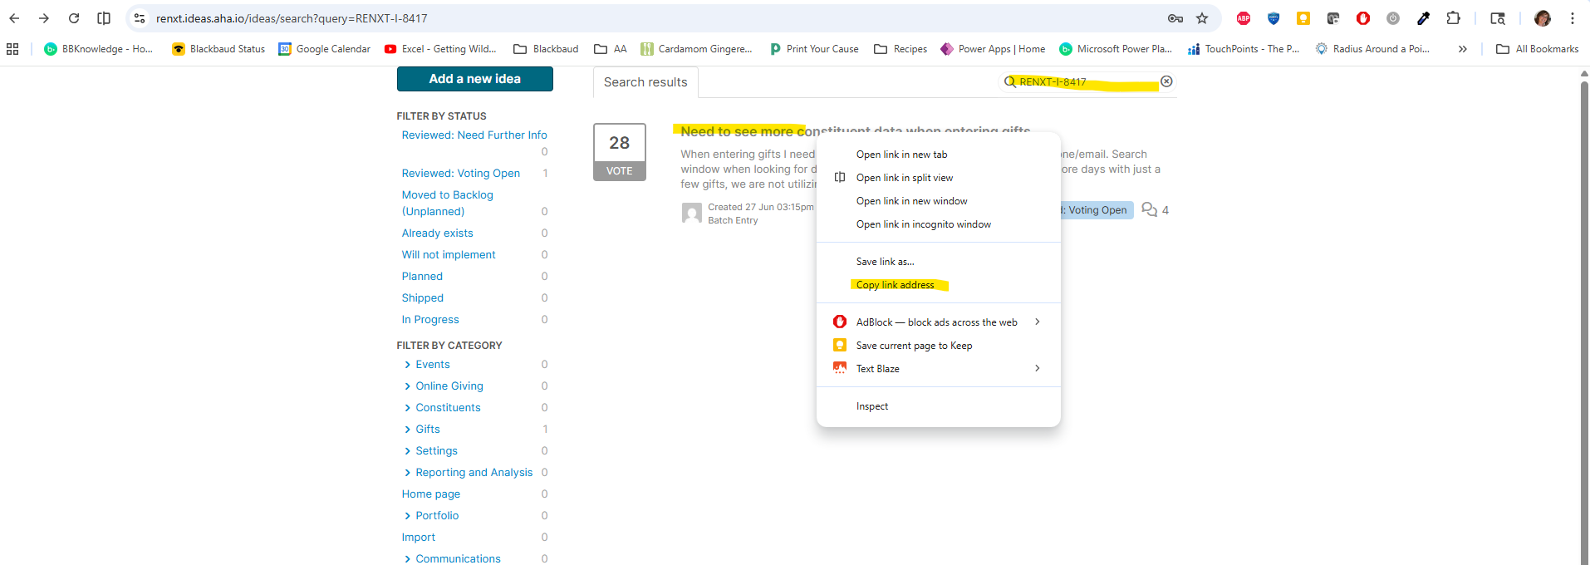Image resolution: width=1590 pixels, height=565 pixels.
Task: Open AdBlock submenu in context menu
Action: coord(939,322)
